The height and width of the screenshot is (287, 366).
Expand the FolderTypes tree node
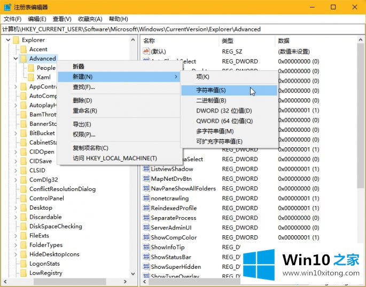coord(15,245)
